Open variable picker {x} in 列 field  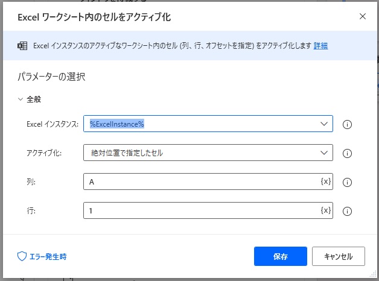325,182
